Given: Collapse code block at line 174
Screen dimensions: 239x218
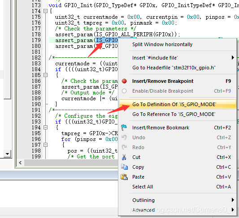Looking at the screenshot, I should (x=45, y=11).
